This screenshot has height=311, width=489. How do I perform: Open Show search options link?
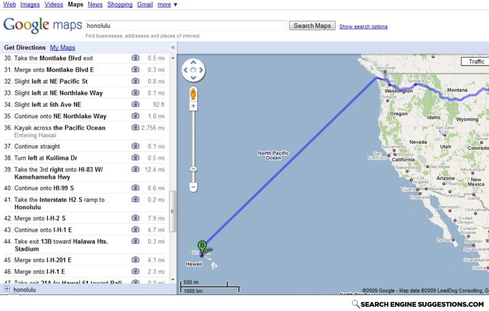[x=363, y=27]
